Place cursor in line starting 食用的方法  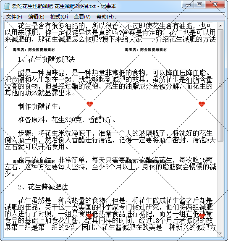point(115,160)
